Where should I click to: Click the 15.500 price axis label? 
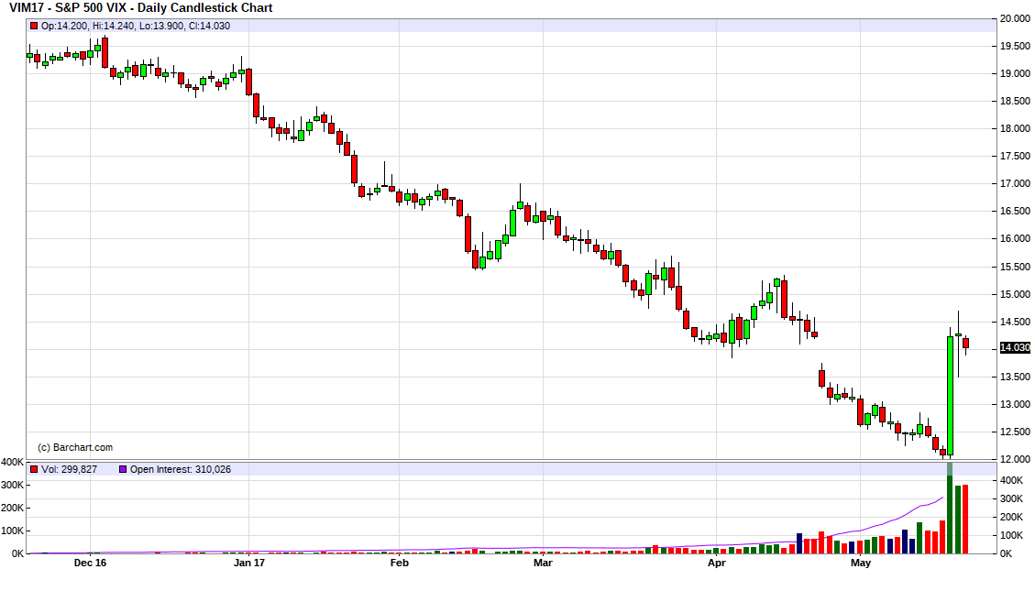(x=1015, y=268)
